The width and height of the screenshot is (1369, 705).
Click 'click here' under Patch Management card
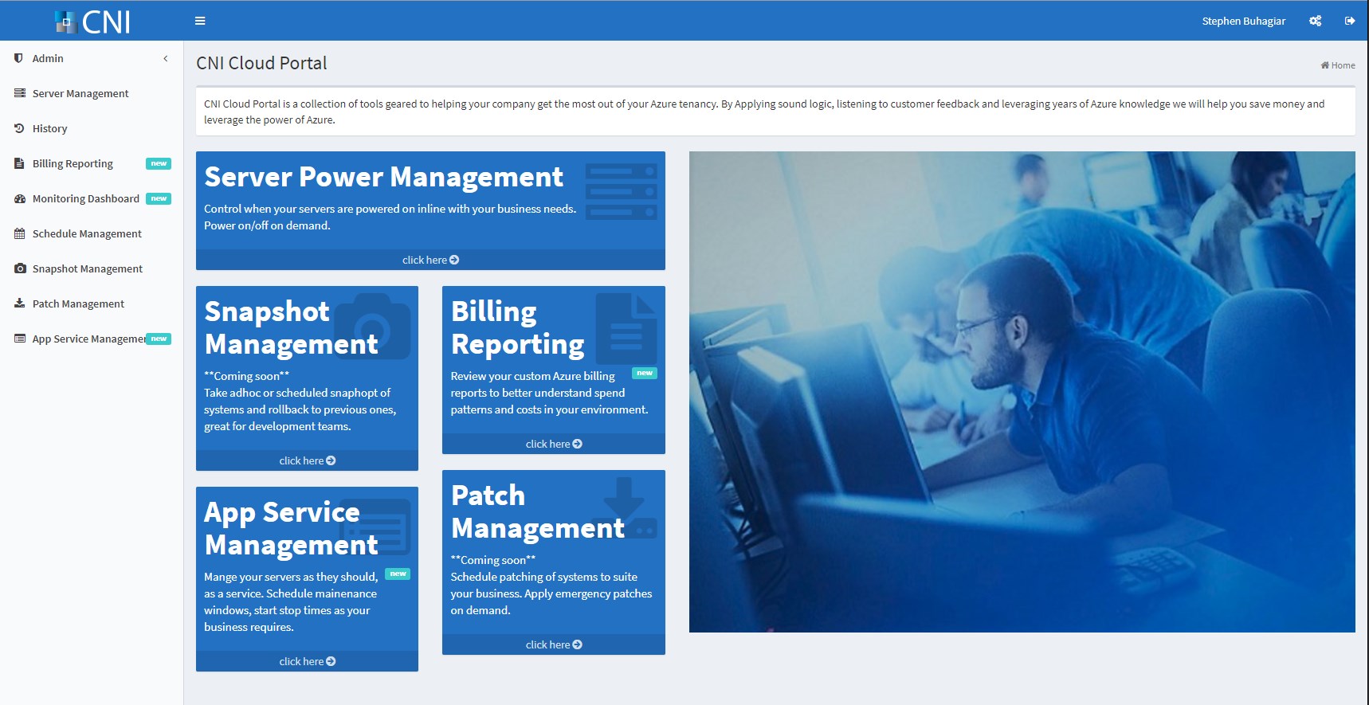554,644
